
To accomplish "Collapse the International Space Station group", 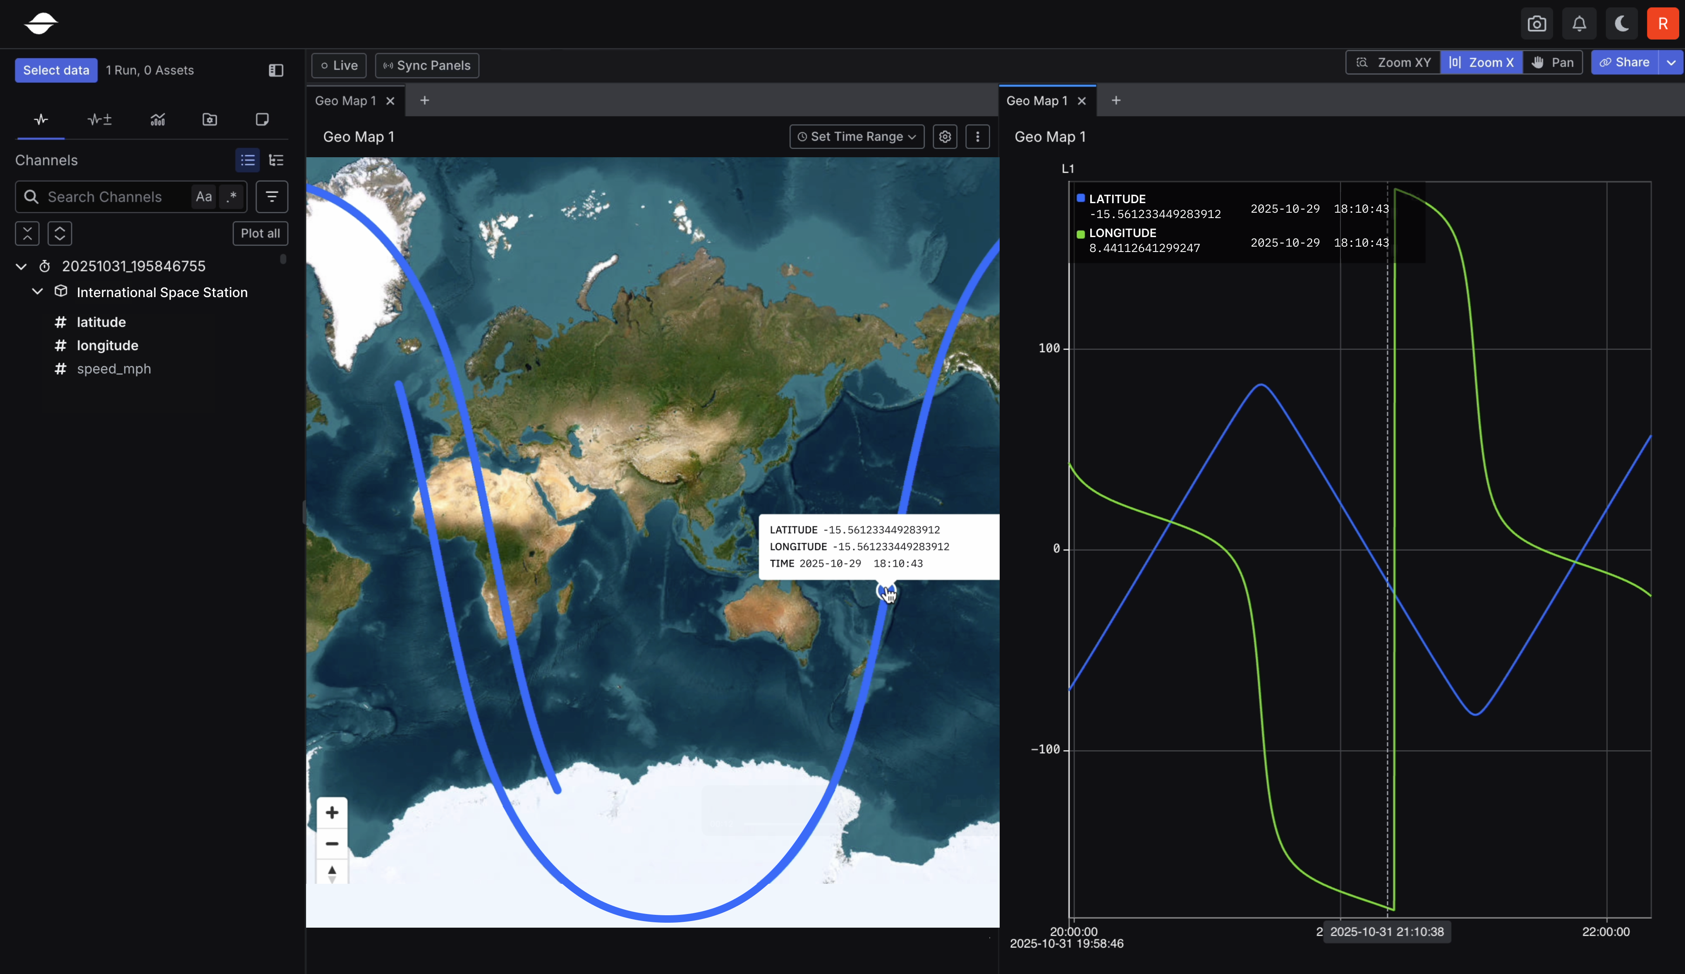I will (38, 292).
